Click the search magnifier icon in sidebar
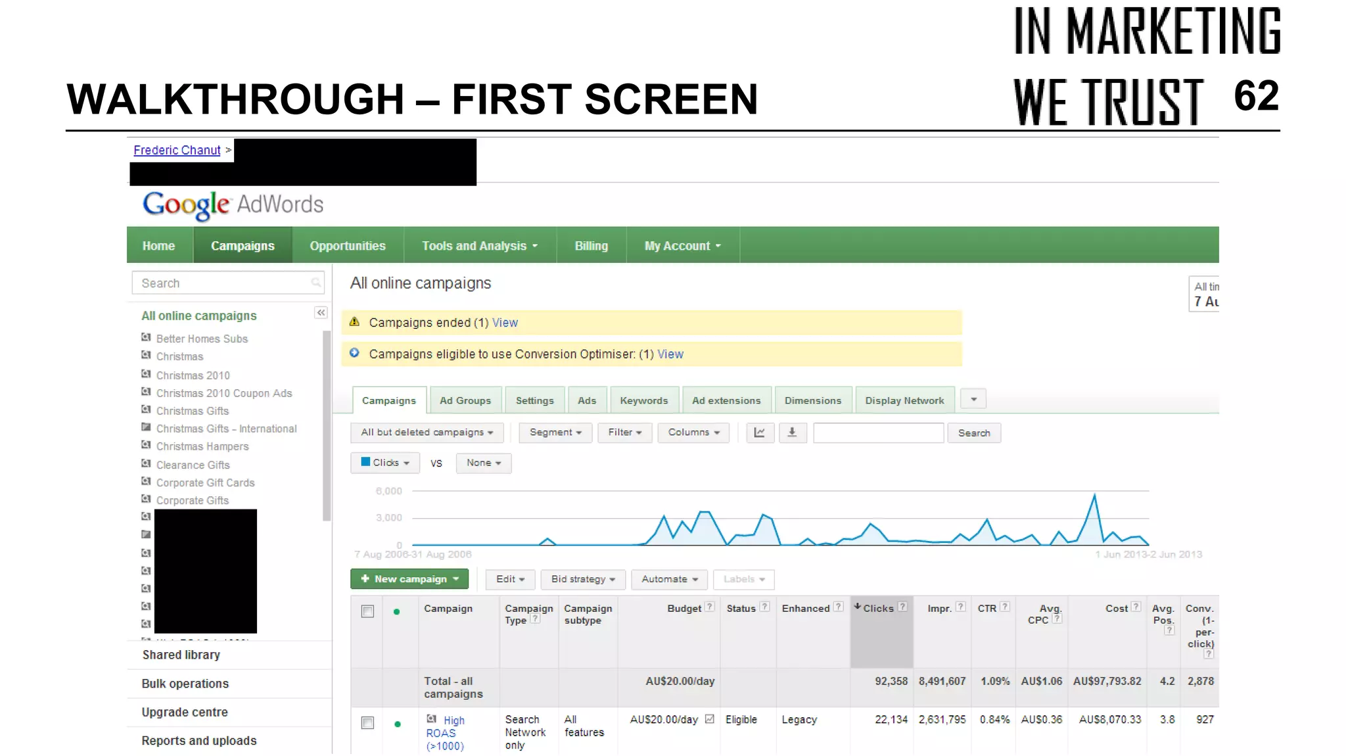This screenshot has height=756, width=1346. tap(316, 283)
